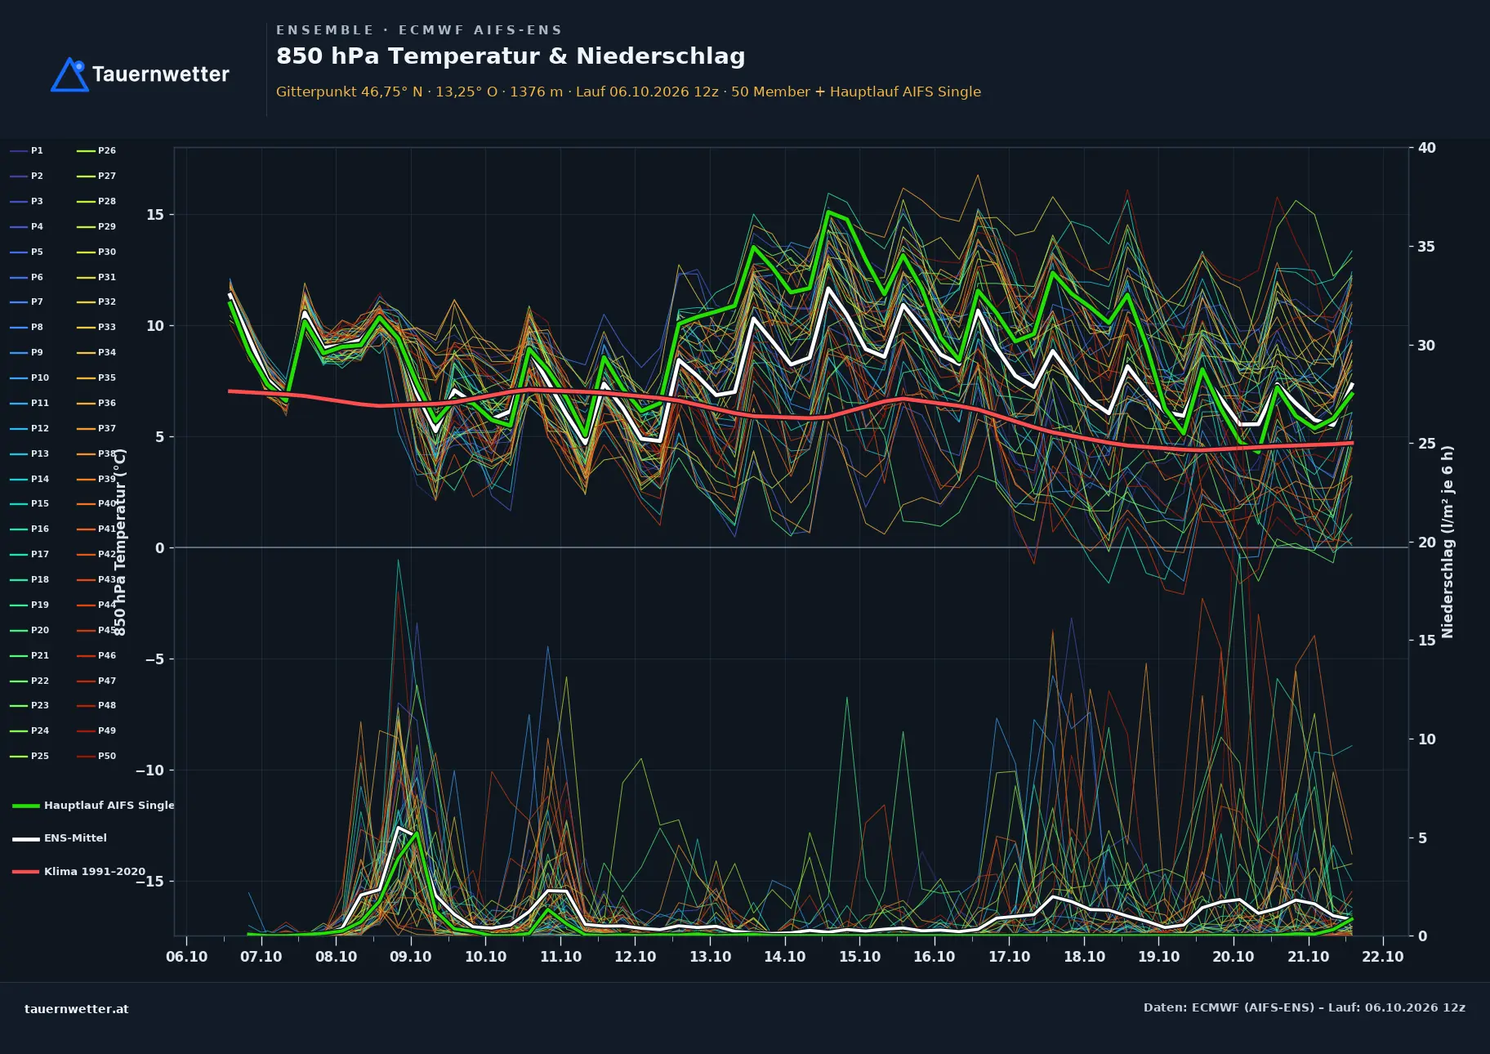Click the 06.10 date label on x-axis
The image size is (1490, 1054).
pos(186,957)
